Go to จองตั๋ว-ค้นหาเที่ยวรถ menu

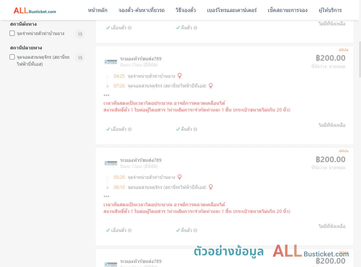click(141, 10)
